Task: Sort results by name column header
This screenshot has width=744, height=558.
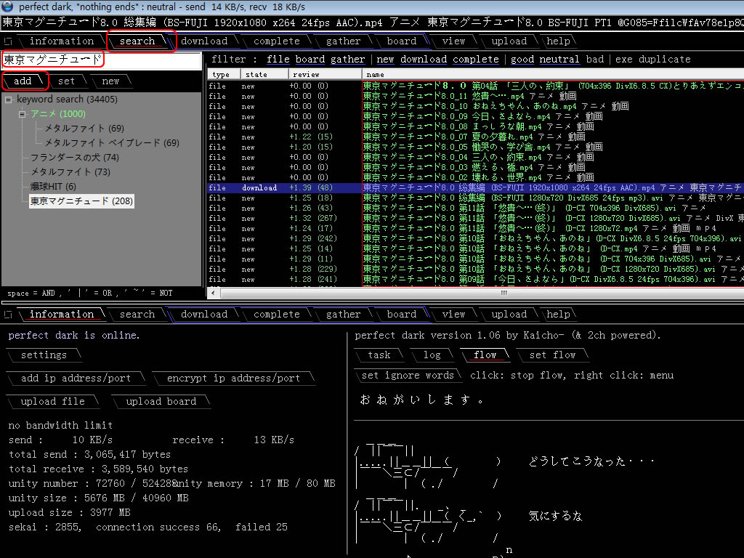Action: (x=553, y=75)
